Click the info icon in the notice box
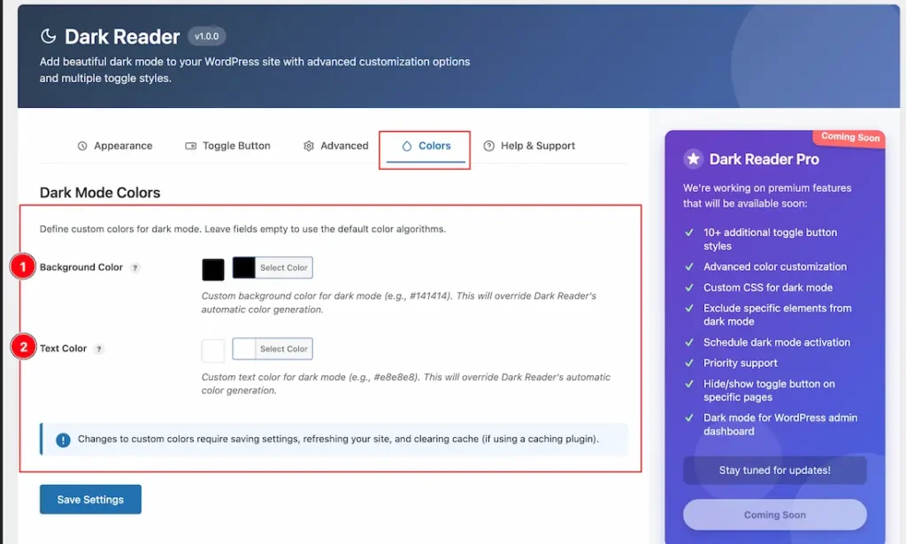The width and height of the screenshot is (906, 544). [x=63, y=440]
